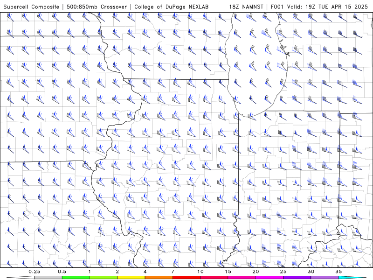Select the white legend arrow at left end
This screenshot has height=280, width=373.
click(x=21, y=278)
